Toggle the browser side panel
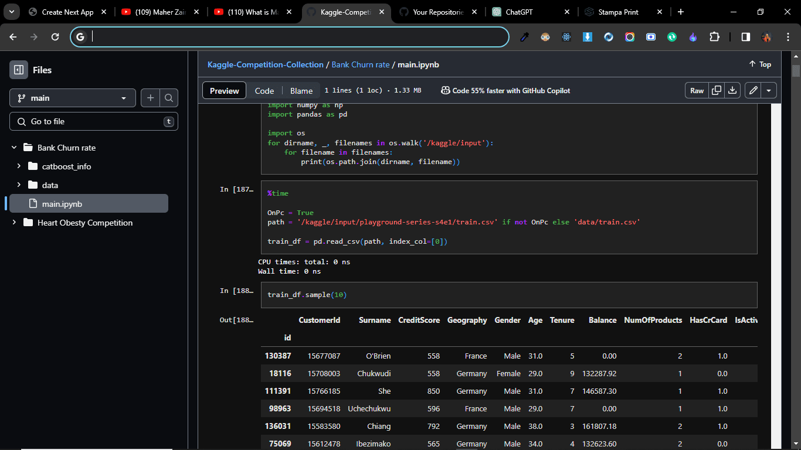This screenshot has height=450, width=801. 745,37
